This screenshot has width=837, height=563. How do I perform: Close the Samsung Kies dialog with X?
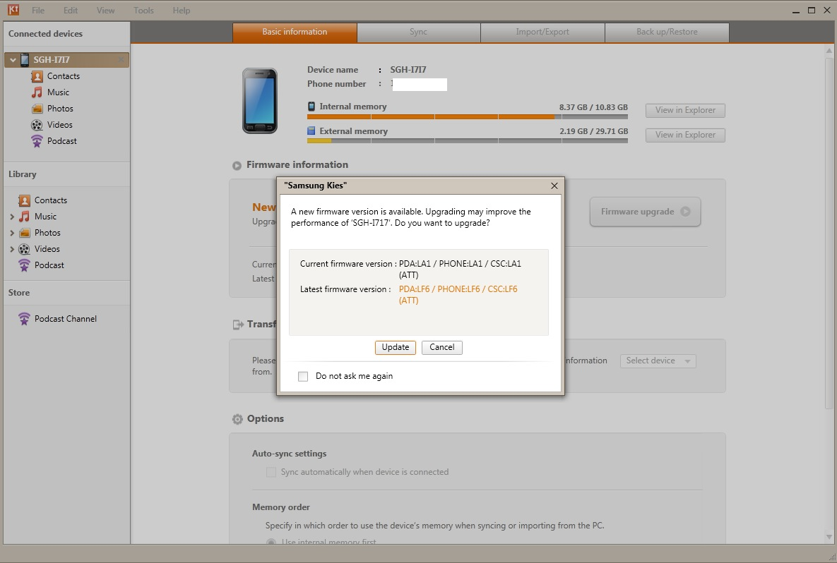(554, 186)
